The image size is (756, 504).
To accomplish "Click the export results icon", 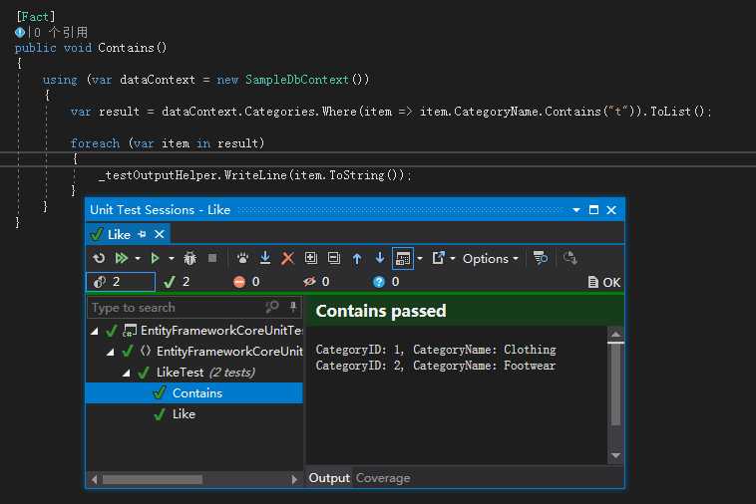I will point(438,258).
